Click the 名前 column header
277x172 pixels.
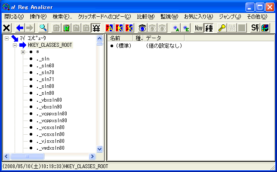pos(114,38)
